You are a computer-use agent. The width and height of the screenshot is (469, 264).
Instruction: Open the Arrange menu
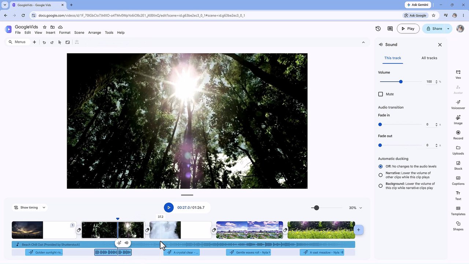(x=95, y=33)
